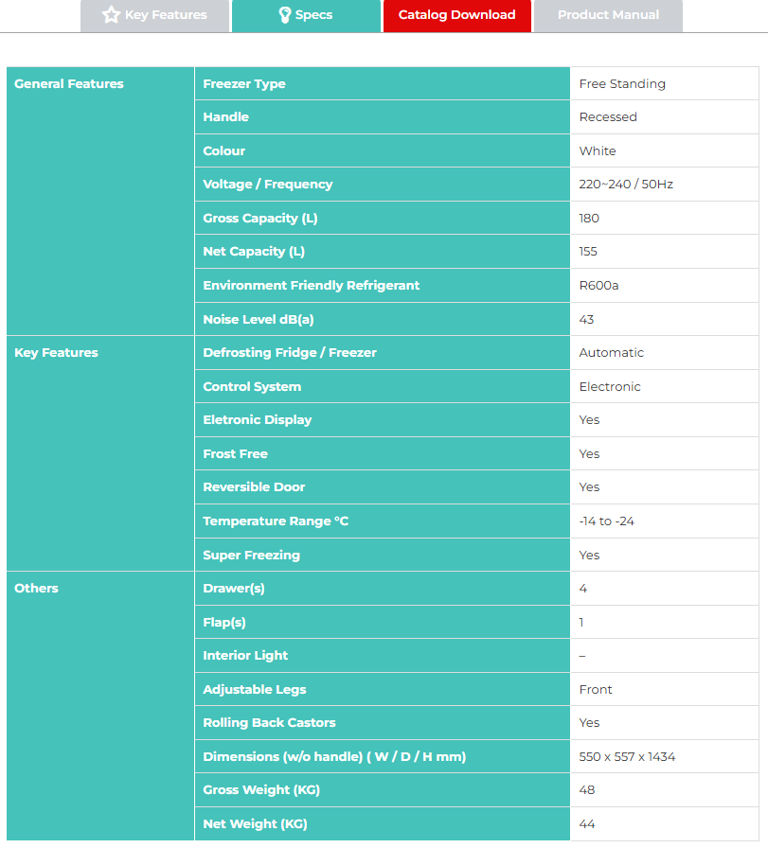Click the Temperature Range °C label
Image resolution: width=768 pixels, height=848 pixels.
[276, 521]
